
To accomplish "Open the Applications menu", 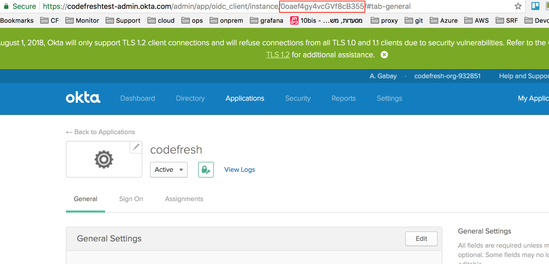I will (245, 98).
